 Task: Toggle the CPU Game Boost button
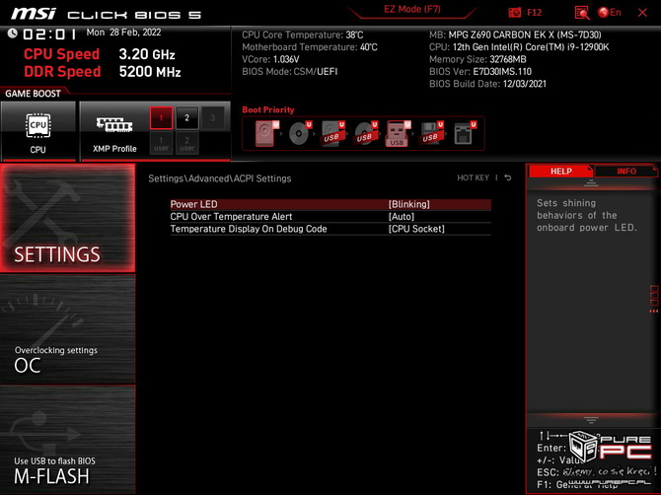(37, 131)
